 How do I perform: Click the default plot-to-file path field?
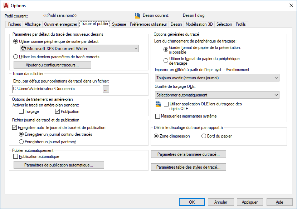pos(56,89)
